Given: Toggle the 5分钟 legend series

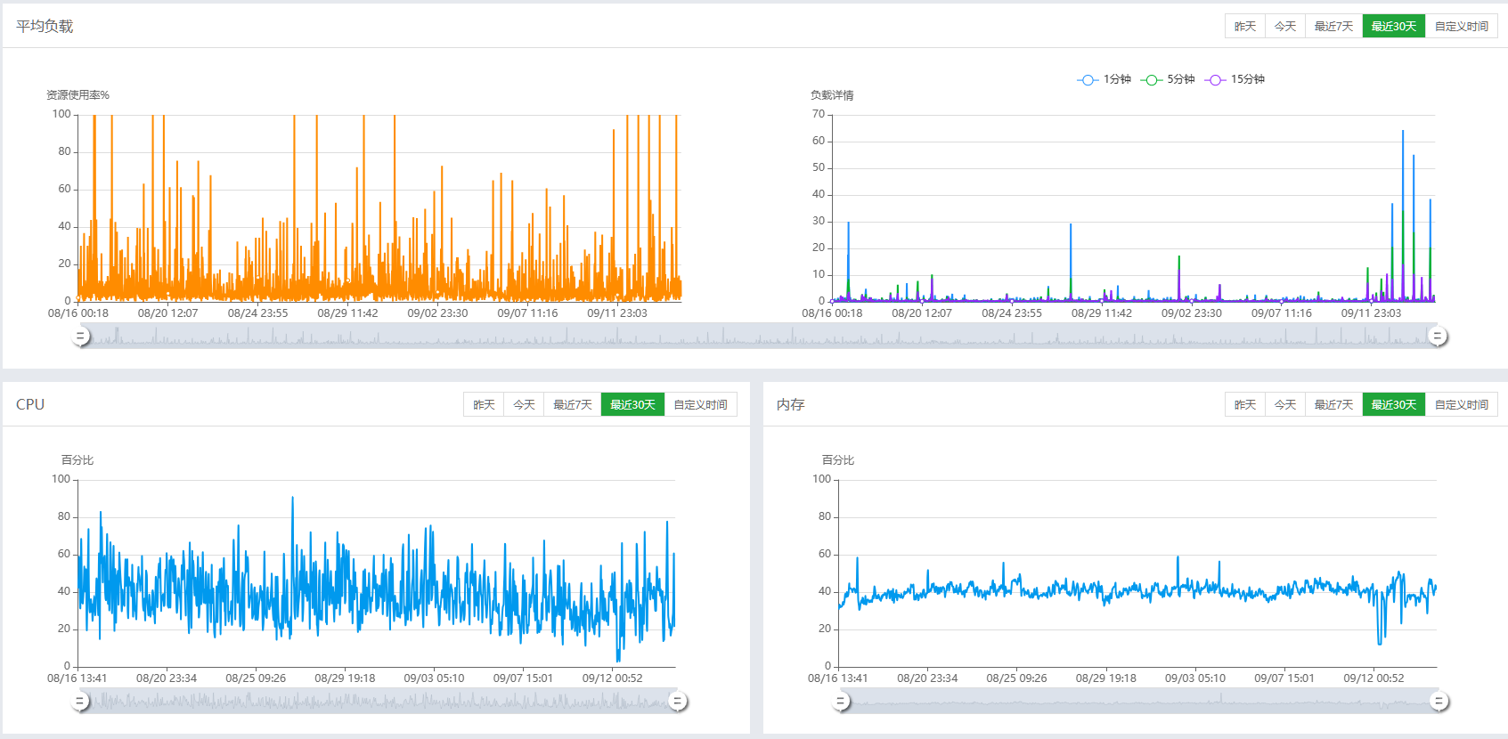Looking at the screenshot, I should click(x=1168, y=79).
